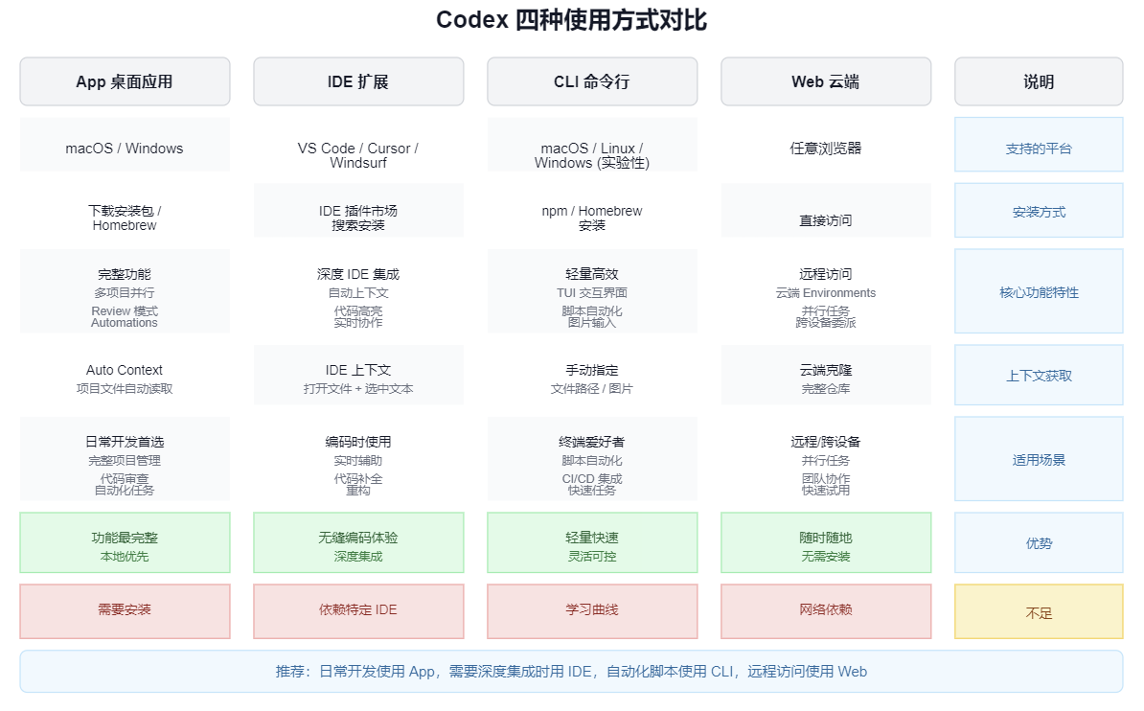Select the green "随时随地" advantage box
Image resolution: width=1144 pixels, height=711 pixels.
[826, 542]
